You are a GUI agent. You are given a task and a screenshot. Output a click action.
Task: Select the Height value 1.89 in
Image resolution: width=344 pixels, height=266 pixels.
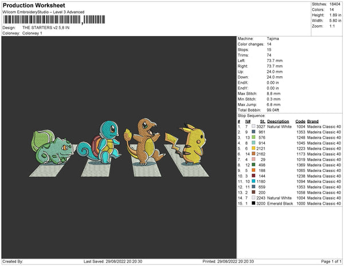tap(335, 15)
